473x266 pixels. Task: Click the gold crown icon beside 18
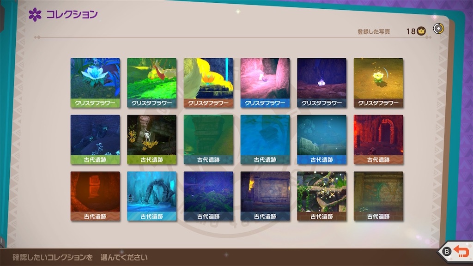pyautogui.click(x=421, y=31)
